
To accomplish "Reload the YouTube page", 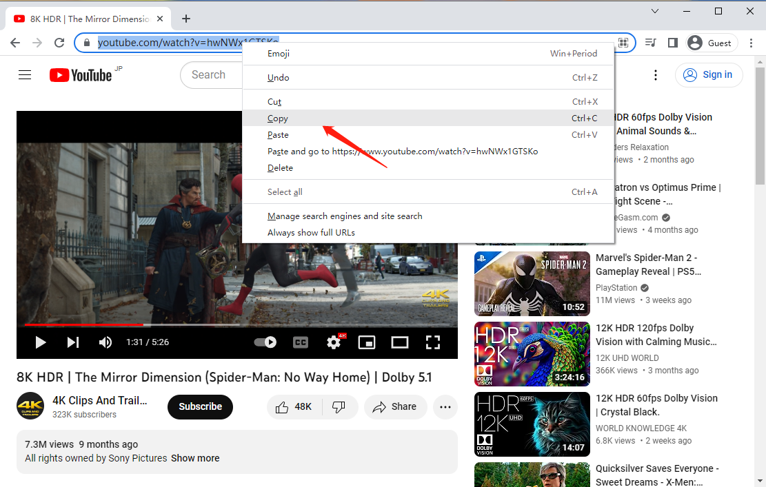I will [x=59, y=43].
